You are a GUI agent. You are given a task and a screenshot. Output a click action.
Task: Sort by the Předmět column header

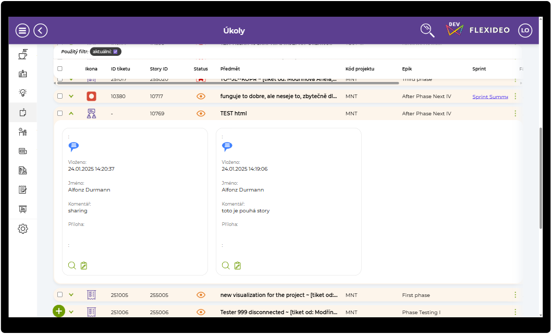(230, 69)
